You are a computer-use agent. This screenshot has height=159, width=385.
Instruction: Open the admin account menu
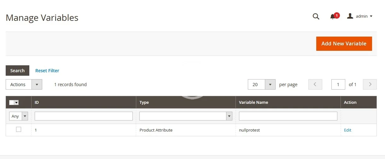click(360, 16)
